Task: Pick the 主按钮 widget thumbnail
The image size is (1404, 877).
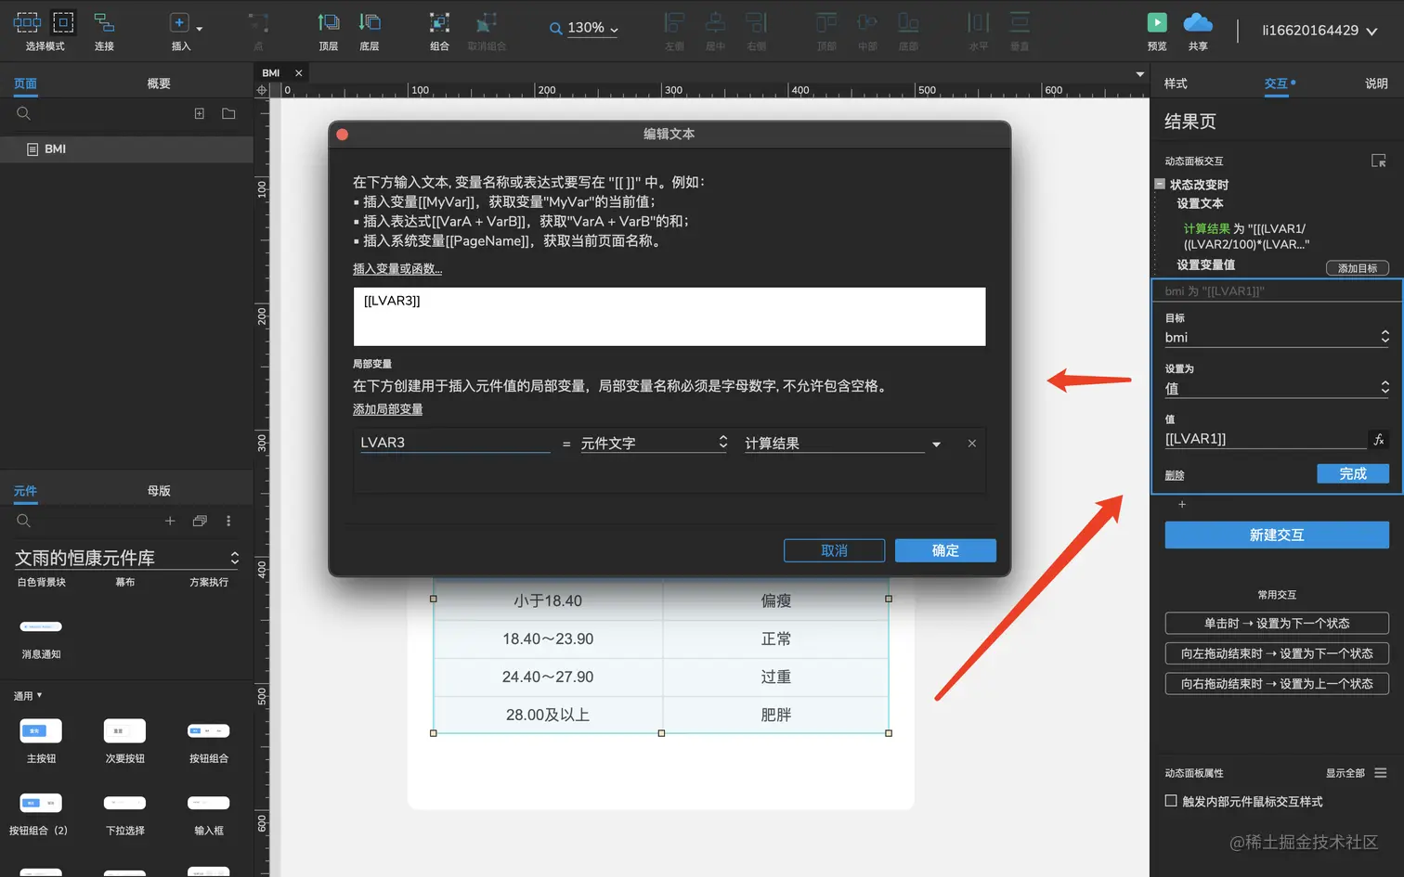Action: 41,731
